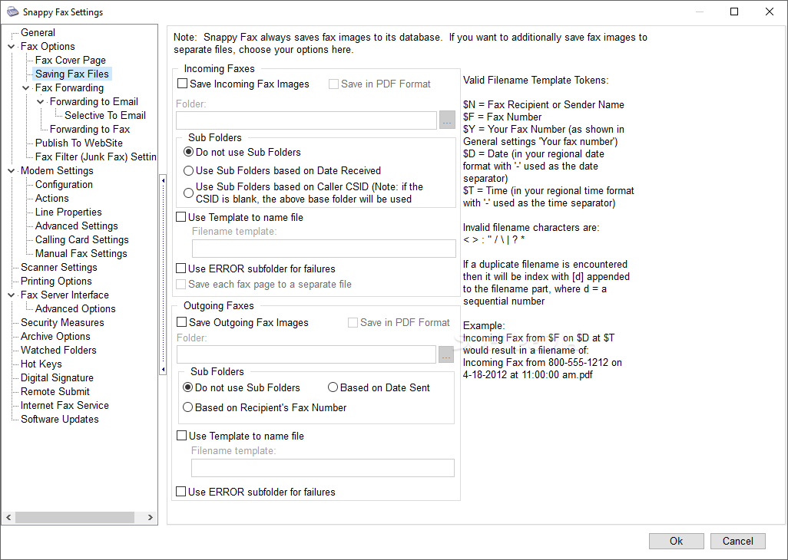Open Software Updates settings
Screen dimensions: 788x560
pyautogui.click(x=60, y=419)
